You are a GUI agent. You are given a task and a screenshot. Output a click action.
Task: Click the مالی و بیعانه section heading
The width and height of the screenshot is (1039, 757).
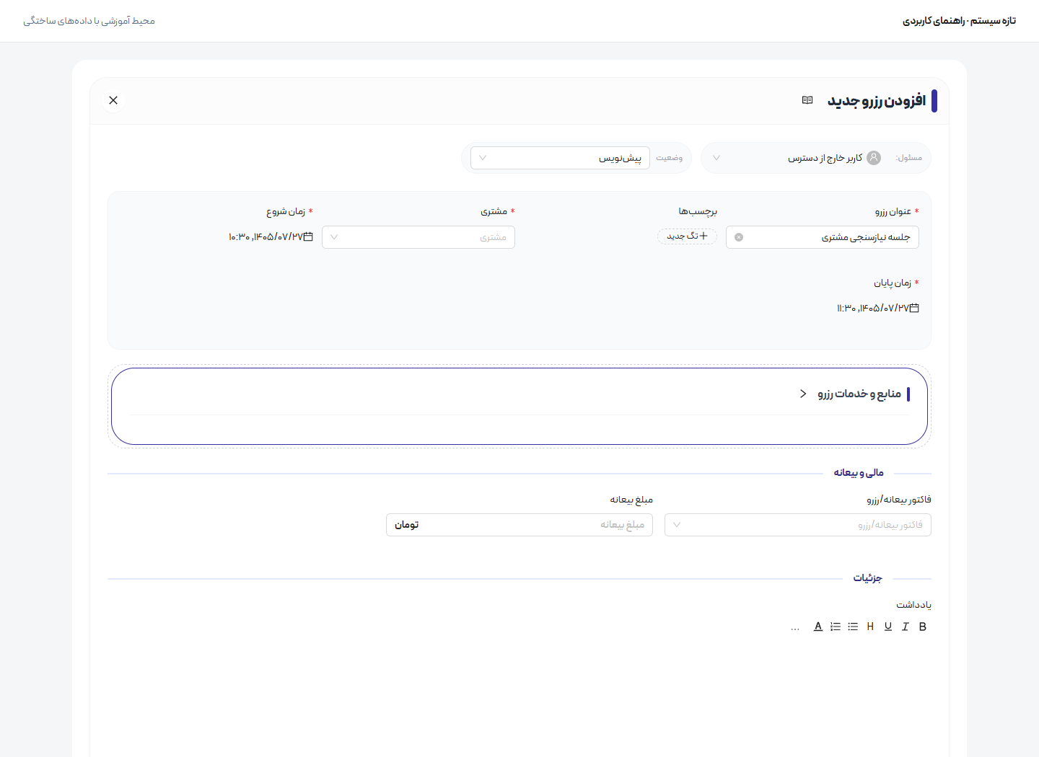click(859, 473)
